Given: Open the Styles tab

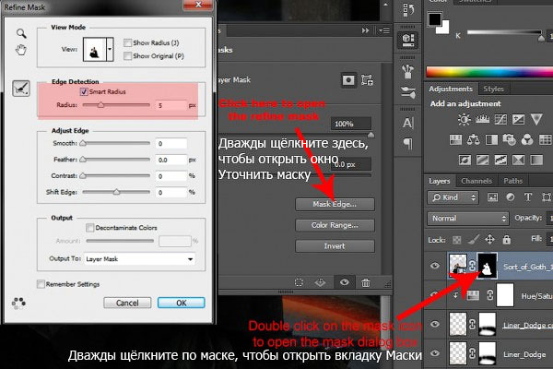Looking at the screenshot, I should [x=494, y=89].
